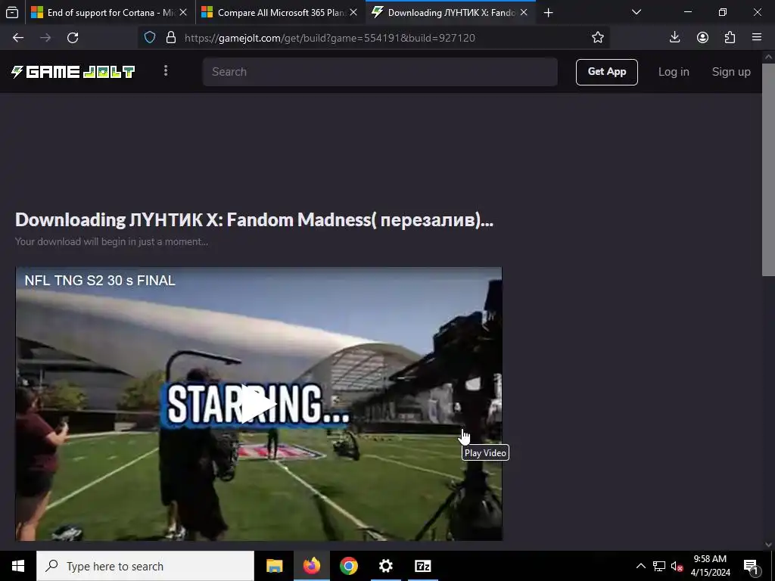Open a new browser tab
This screenshot has width=775, height=581.
548,12
